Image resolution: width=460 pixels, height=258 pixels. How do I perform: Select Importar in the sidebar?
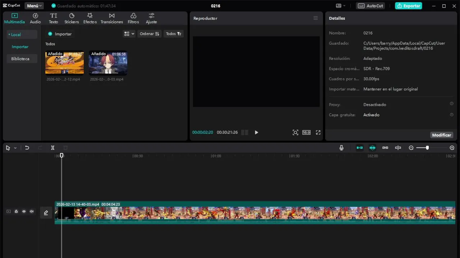(x=20, y=47)
